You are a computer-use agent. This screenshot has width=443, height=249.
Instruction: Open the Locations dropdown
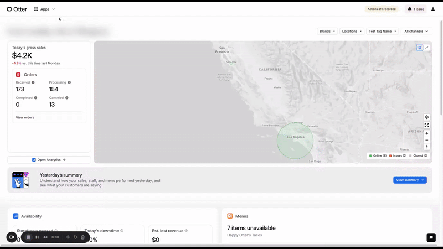352,32
